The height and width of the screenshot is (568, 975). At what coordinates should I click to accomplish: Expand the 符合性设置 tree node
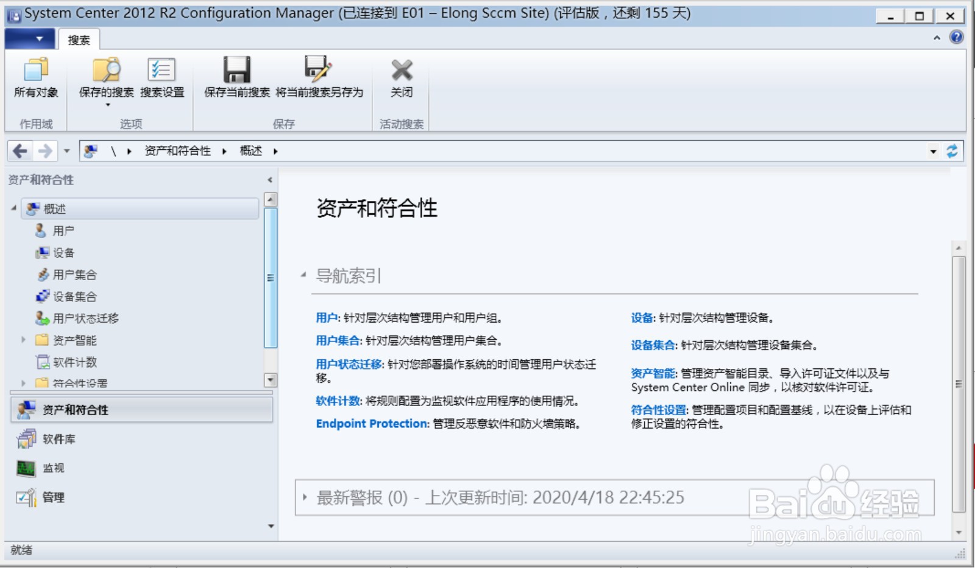24,382
